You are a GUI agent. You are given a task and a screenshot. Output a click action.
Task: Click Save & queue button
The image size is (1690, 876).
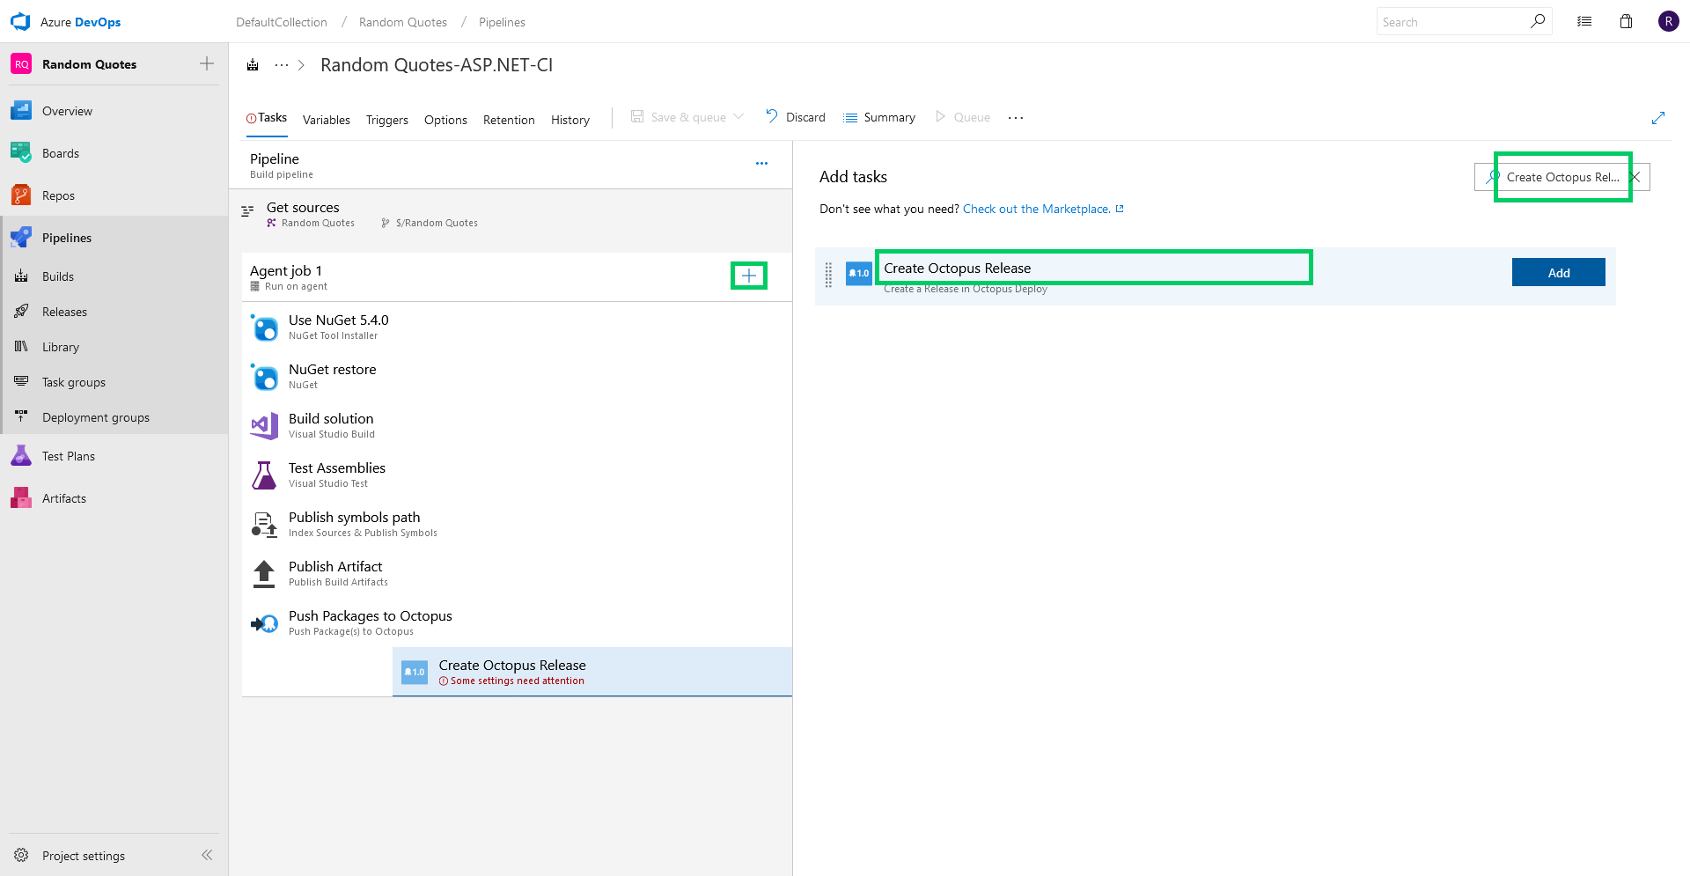pyautogui.click(x=679, y=117)
